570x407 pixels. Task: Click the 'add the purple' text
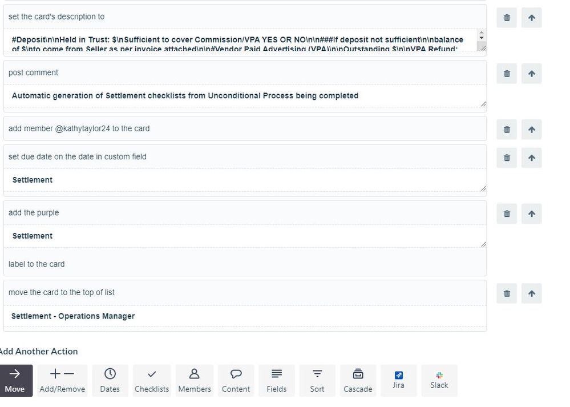click(34, 213)
